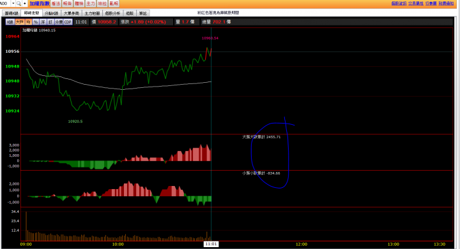Open the stock code dropdown arrow
This screenshot has height=249, width=460.
coord(13,4)
